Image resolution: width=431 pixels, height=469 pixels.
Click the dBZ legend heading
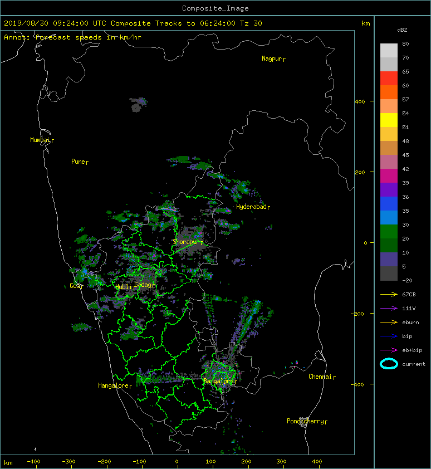coord(402,30)
